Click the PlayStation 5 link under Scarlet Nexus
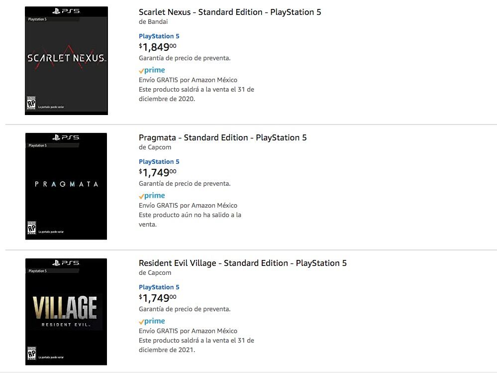The height and width of the screenshot is (373, 497). [x=160, y=36]
